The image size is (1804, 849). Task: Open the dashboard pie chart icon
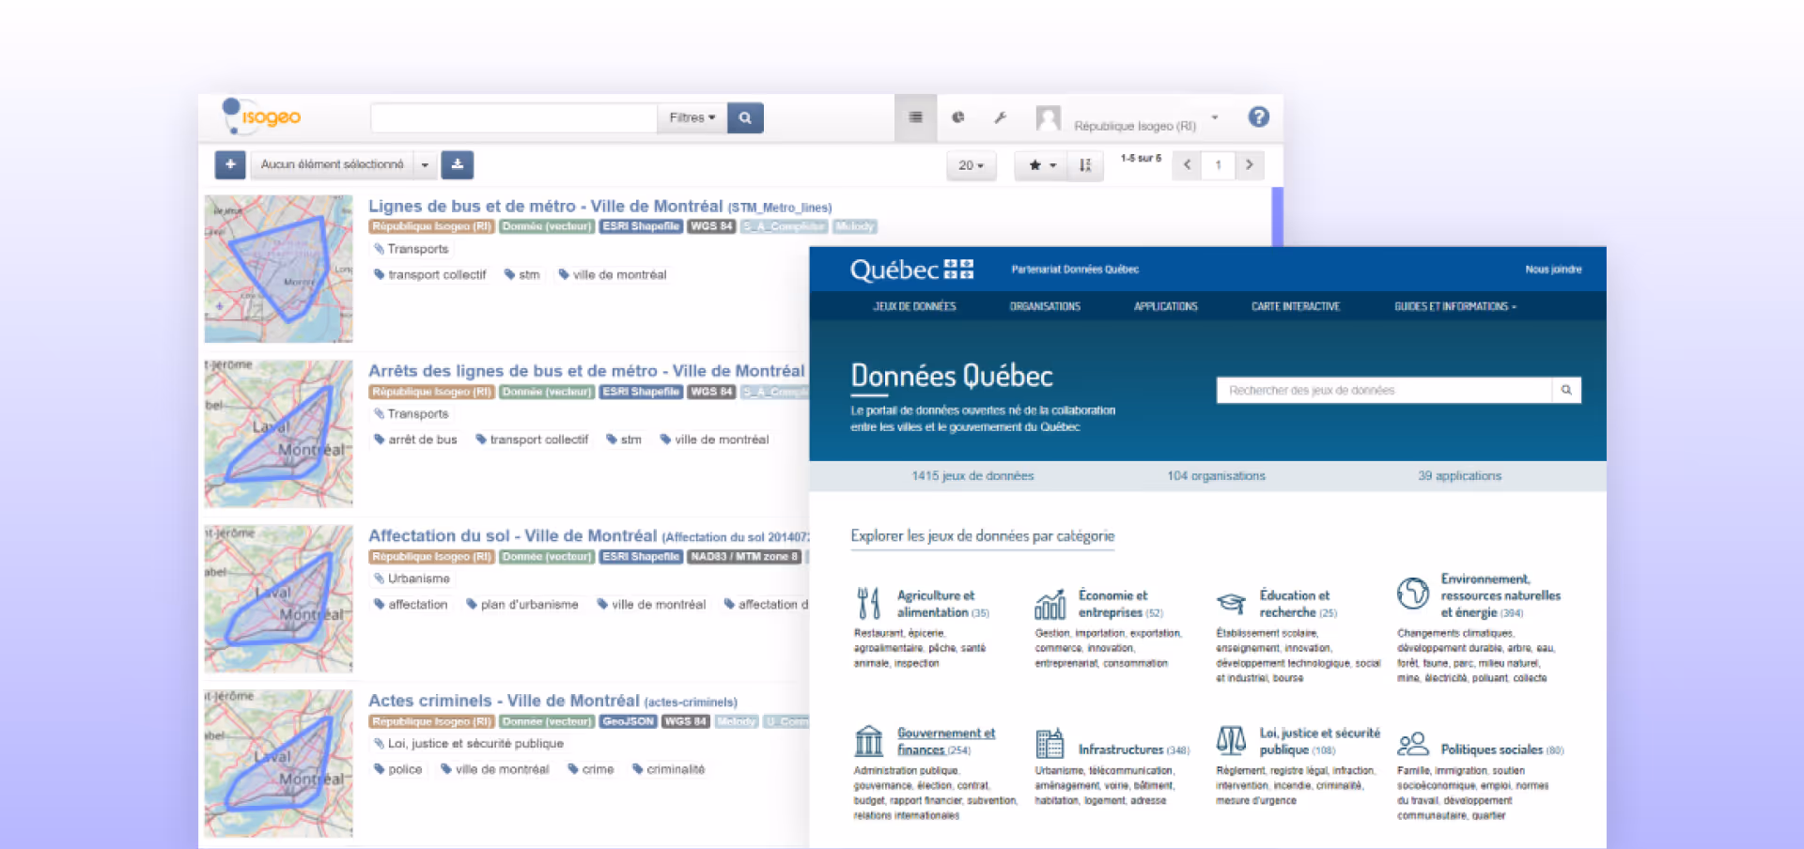(x=957, y=117)
